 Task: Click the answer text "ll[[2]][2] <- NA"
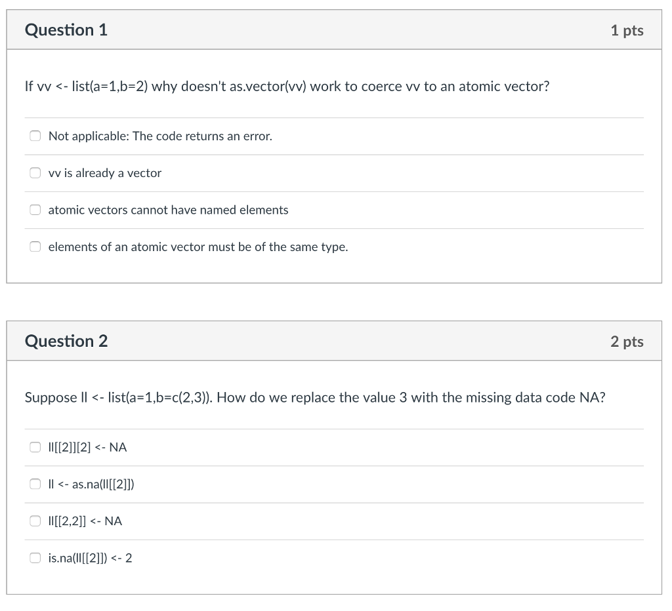(x=87, y=446)
